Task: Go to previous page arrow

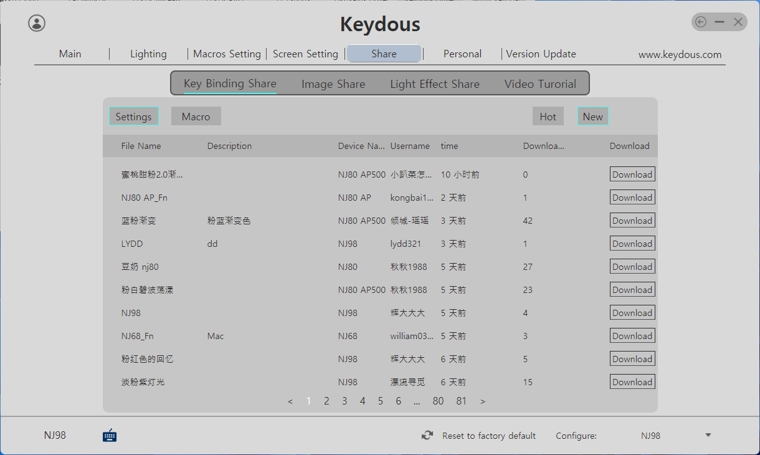Action: click(290, 401)
